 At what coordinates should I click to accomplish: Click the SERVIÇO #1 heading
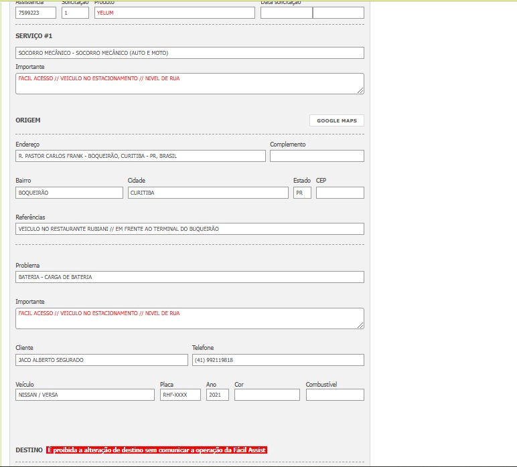(x=34, y=36)
